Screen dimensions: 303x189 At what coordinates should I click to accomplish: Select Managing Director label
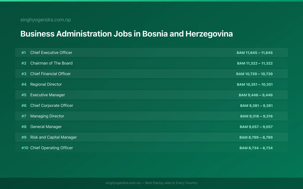47,116
